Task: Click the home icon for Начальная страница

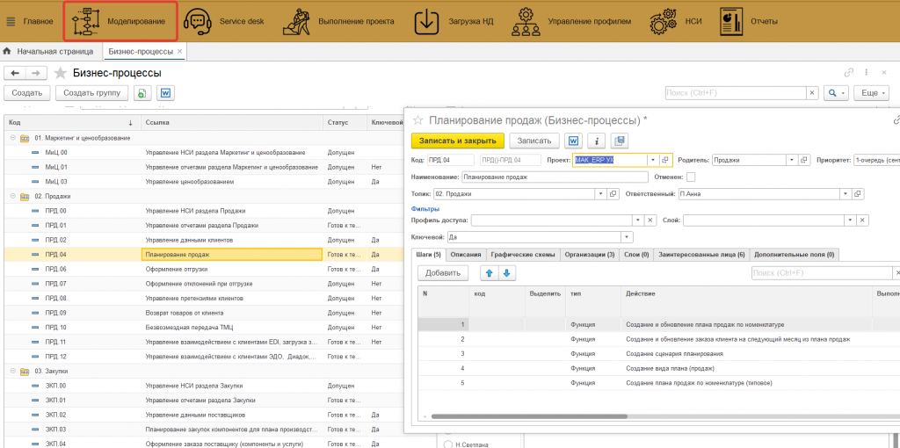Action: (x=8, y=52)
